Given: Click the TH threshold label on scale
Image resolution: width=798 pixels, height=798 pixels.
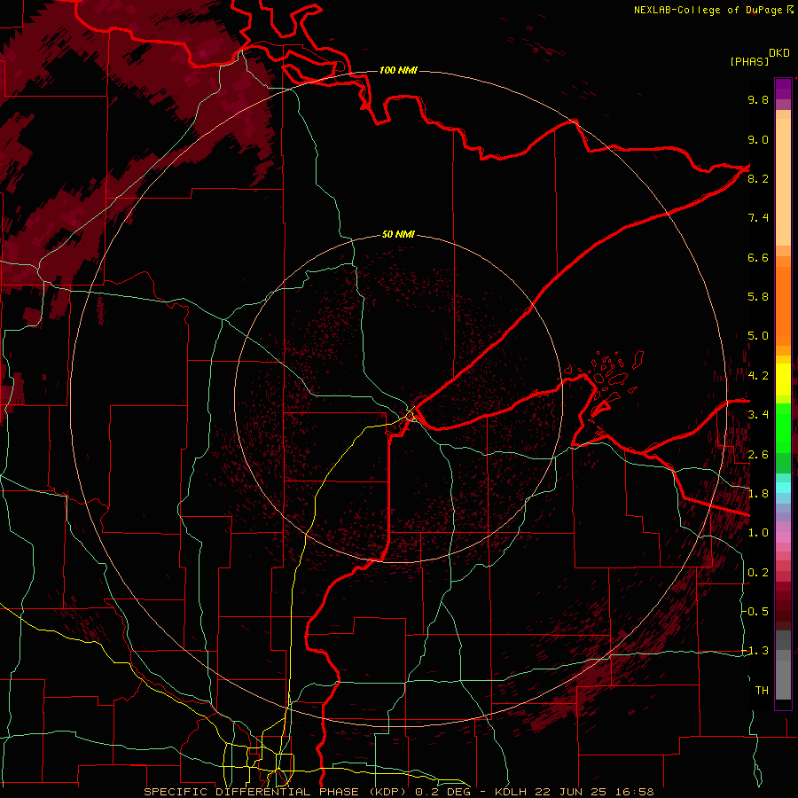Looking at the screenshot, I should pyautogui.click(x=762, y=691).
